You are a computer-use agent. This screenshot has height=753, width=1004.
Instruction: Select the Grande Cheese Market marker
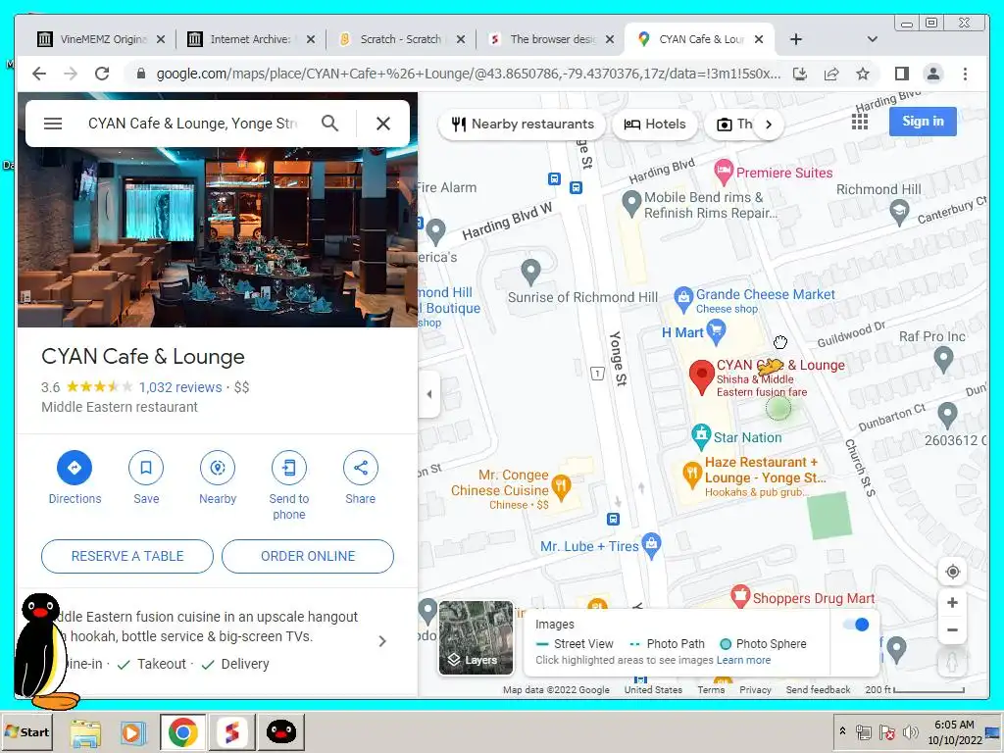point(683,297)
